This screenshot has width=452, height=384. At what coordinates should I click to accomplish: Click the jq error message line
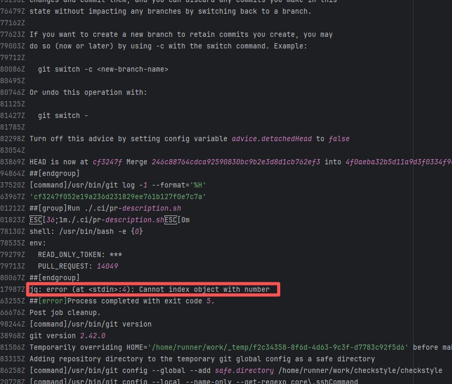150,289
